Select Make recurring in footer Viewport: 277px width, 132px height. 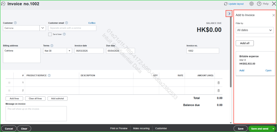tap(141, 128)
